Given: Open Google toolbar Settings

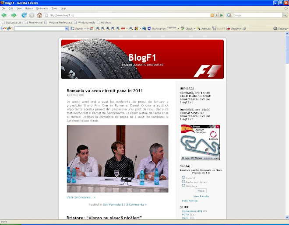Looking at the screenshot, I should [281, 28].
